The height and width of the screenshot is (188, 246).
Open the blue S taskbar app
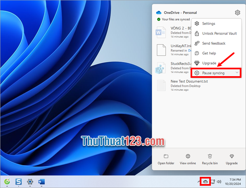point(18,181)
